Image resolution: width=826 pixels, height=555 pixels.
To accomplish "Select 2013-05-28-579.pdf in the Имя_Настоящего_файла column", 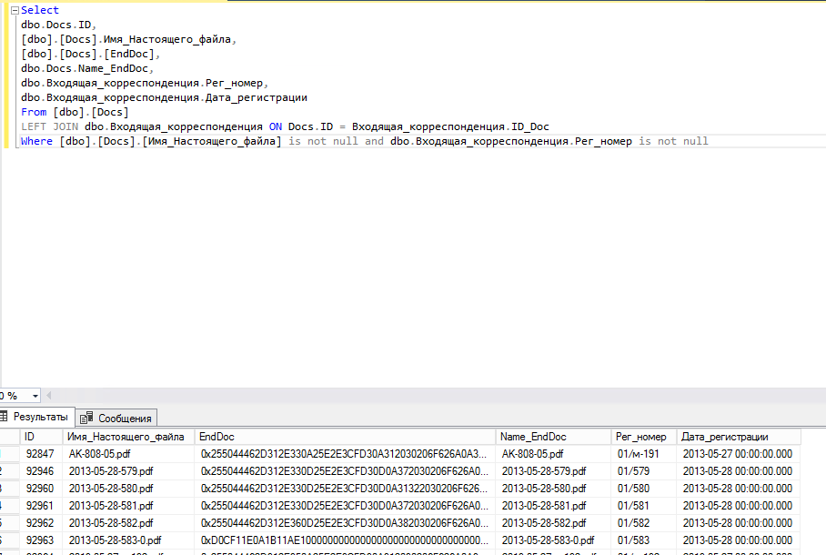I will 128,471.
